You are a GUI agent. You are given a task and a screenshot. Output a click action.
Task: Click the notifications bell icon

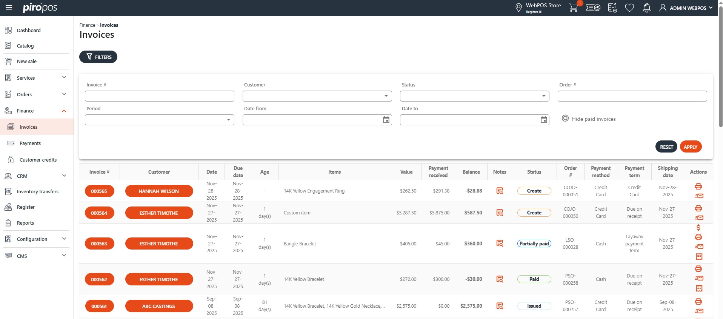point(646,8)
